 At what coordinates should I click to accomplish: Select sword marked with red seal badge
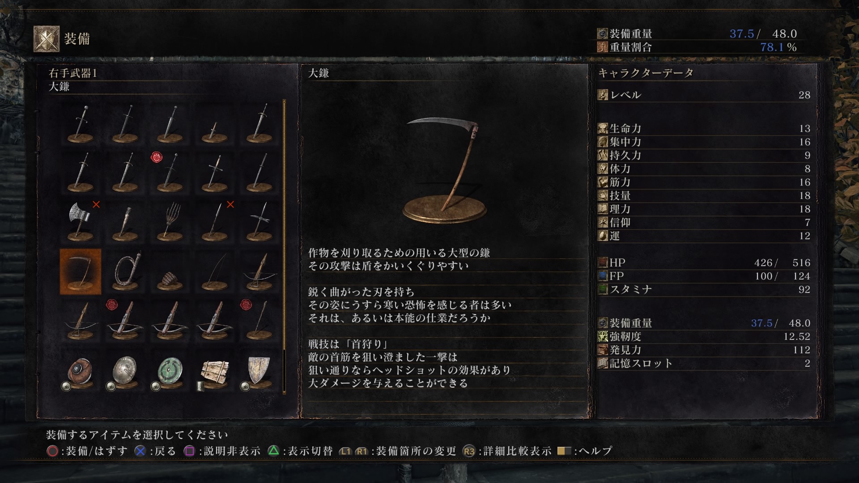pos(170,172)
